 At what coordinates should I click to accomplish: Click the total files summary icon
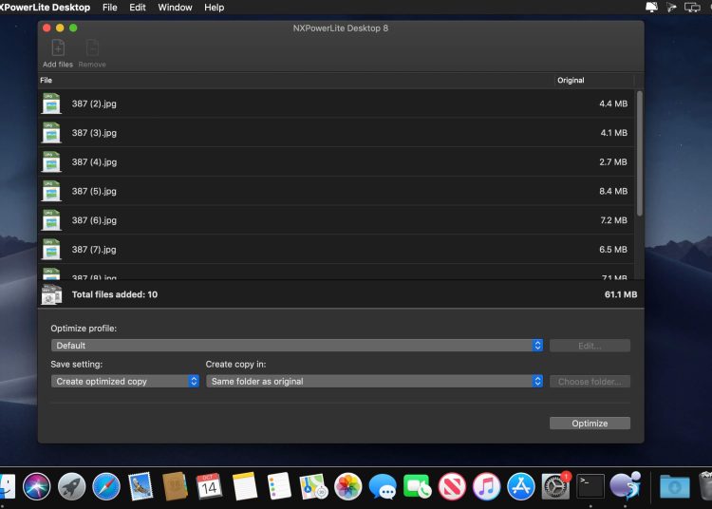point(51,294)
